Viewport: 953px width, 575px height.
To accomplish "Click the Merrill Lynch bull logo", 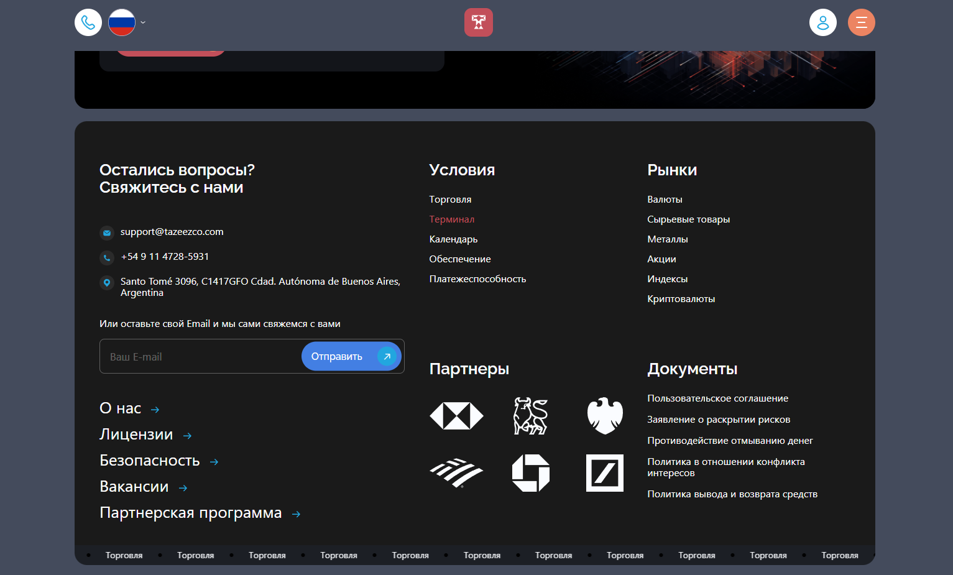I will (531, 416).
